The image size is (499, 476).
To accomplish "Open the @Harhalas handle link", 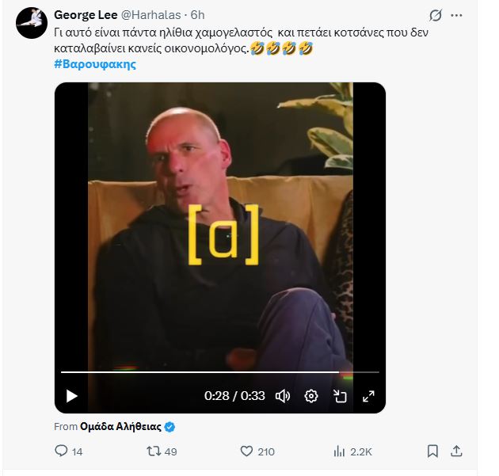I will coord(150,15).
